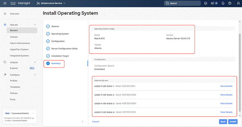Open the requests checkmark icon
Image resolution: width=242 pixels, height=127 pixels.
pos(205,3)
